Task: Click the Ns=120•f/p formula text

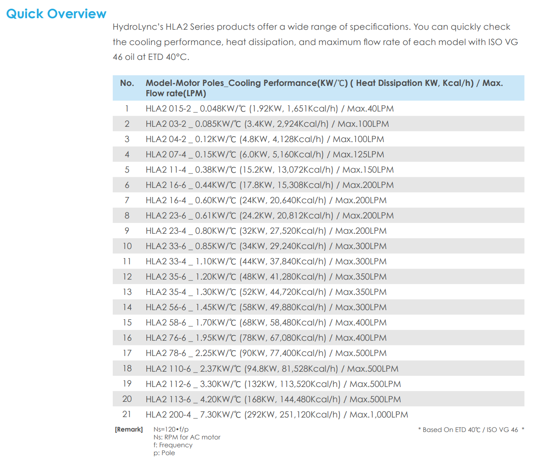Action: [171, 430]
